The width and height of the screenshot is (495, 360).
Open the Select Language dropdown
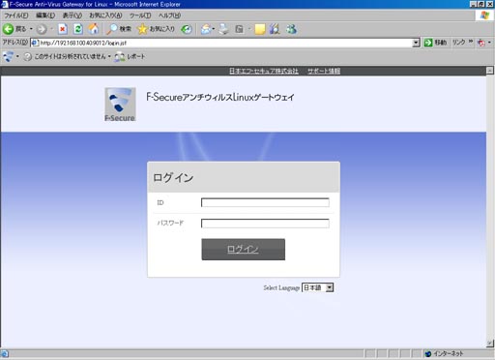click(x=317, y=287)
